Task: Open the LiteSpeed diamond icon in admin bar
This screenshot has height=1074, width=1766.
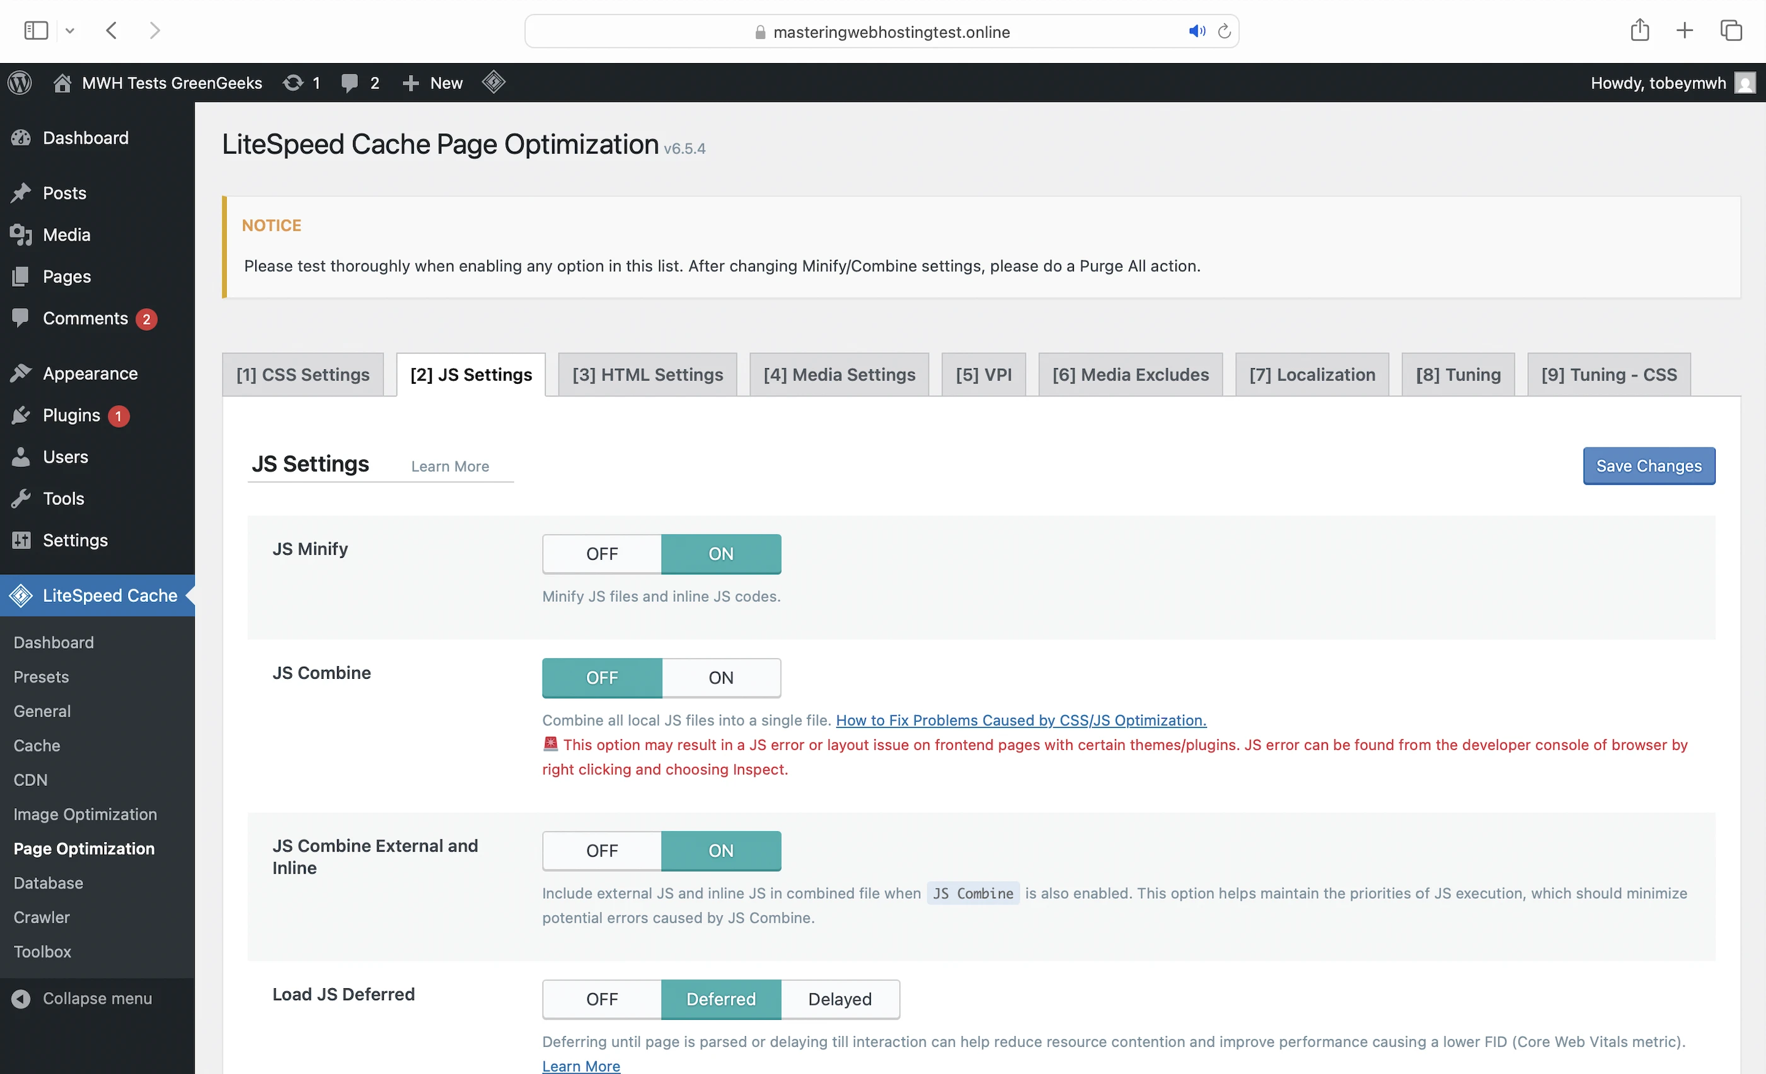Action: pos(493,83)
